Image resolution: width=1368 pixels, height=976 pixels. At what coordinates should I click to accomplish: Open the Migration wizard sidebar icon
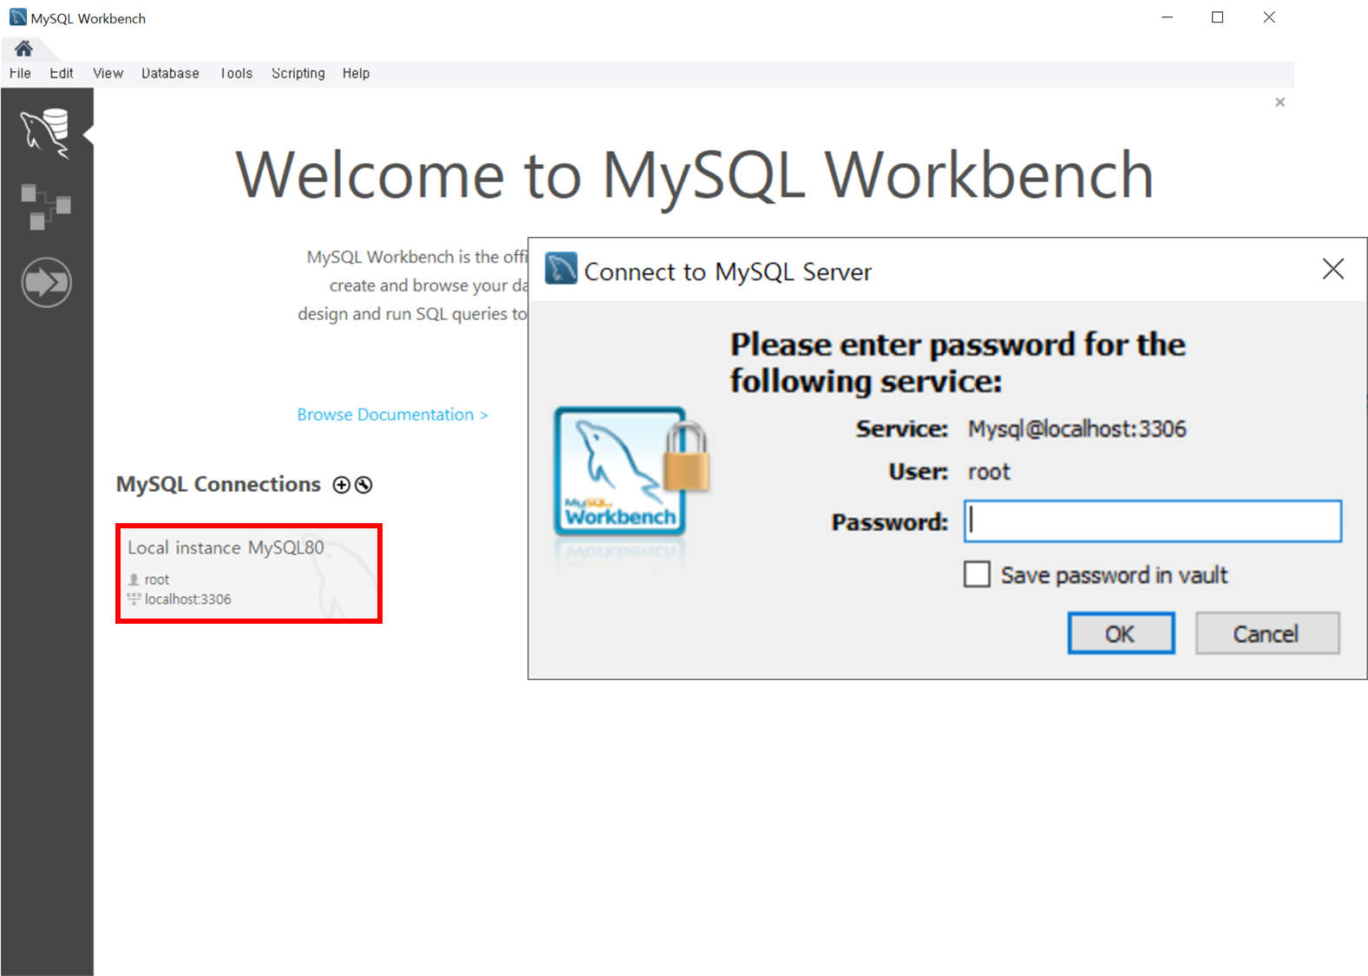46,282
